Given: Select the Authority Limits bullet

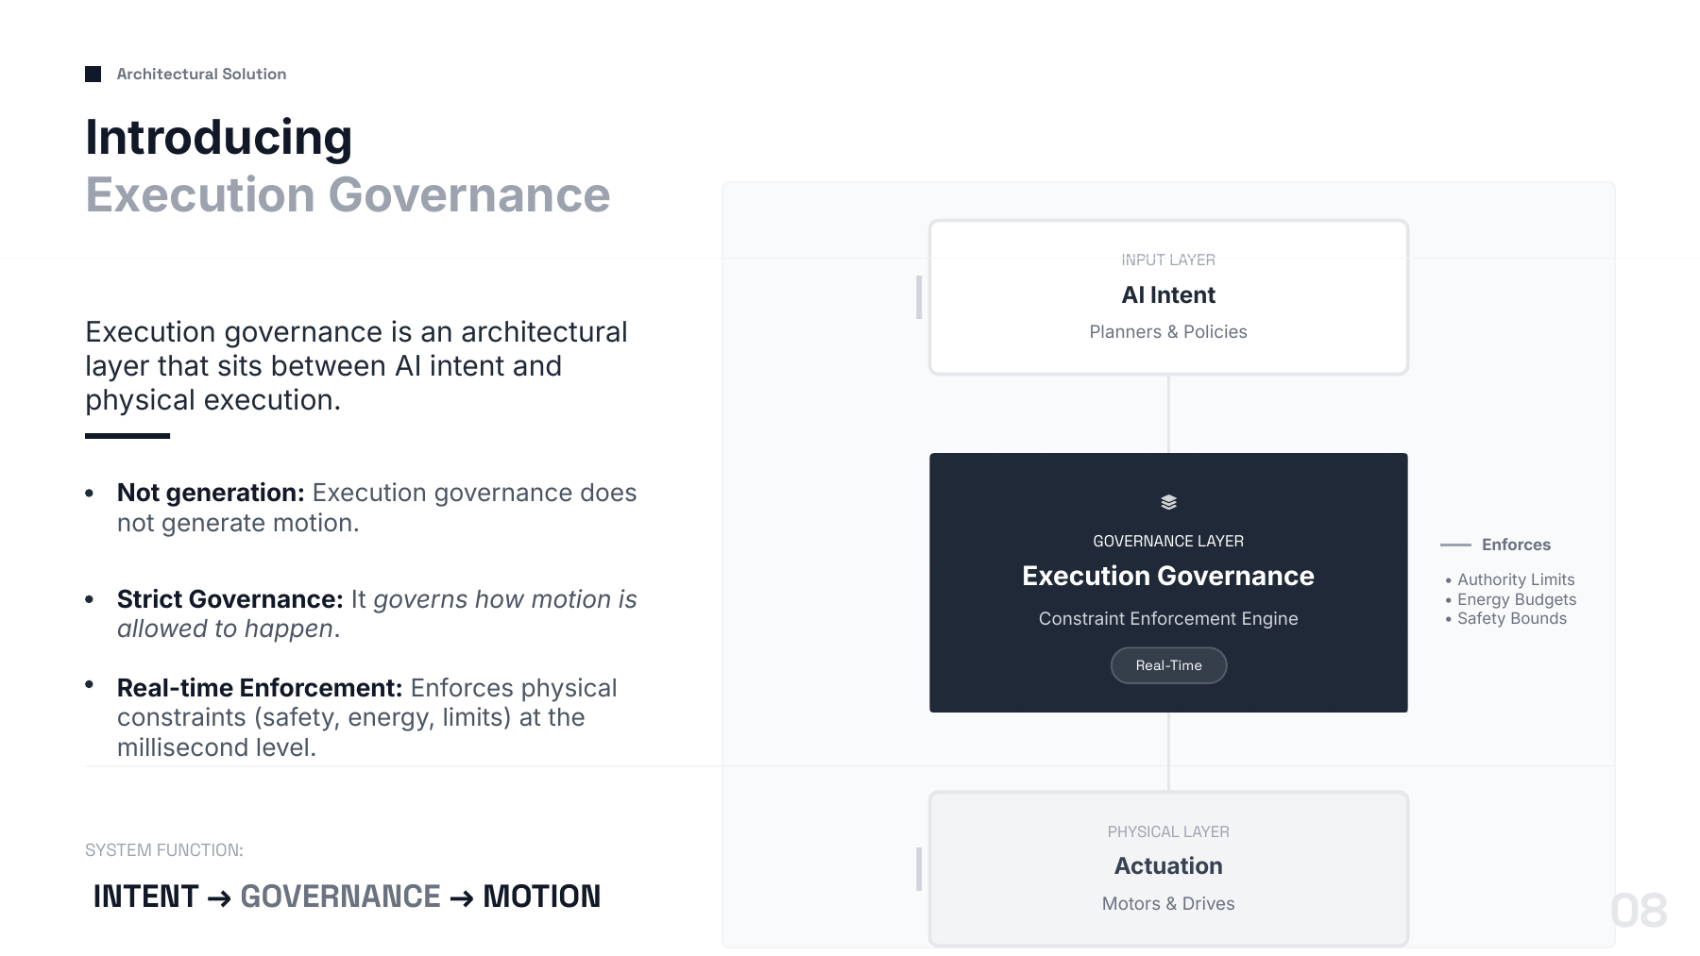Looking at the screenshot, I should (1509, 579).
